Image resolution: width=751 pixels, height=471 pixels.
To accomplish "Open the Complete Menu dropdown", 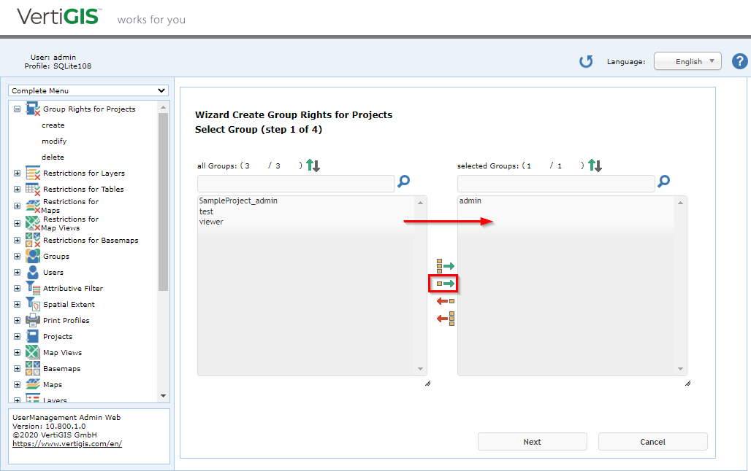I will 88,90.
